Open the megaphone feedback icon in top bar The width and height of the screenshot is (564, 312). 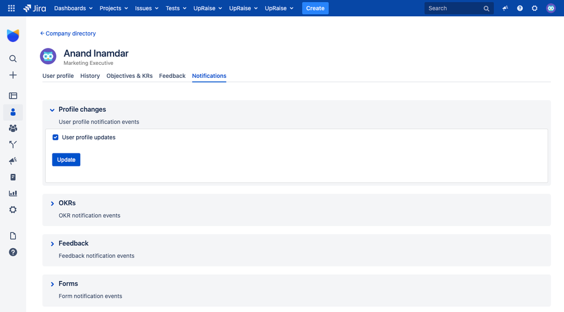[x=505, y=8]
